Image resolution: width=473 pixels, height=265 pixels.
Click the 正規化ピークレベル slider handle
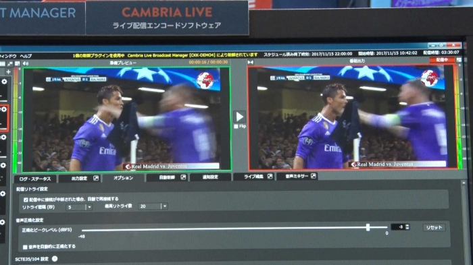point(368,227)
